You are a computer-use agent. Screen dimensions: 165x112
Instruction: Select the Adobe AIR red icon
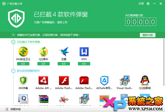(43, 80)
